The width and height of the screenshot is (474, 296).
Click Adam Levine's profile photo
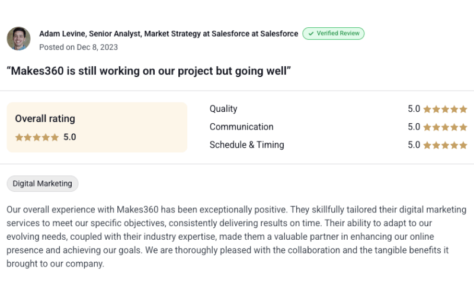(19, 38)
